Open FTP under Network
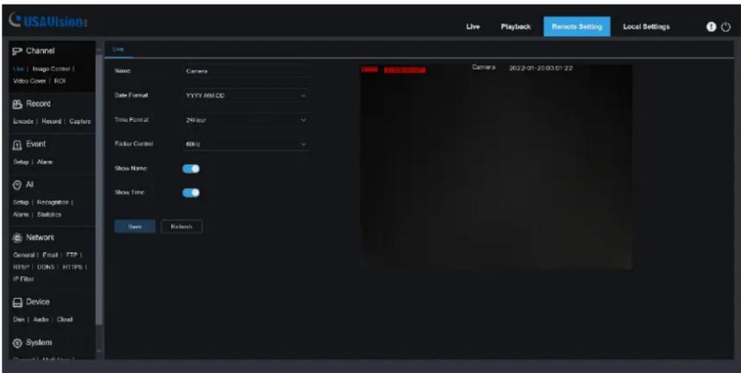Viewport: 741px width, 373px height. coord(73,255)
